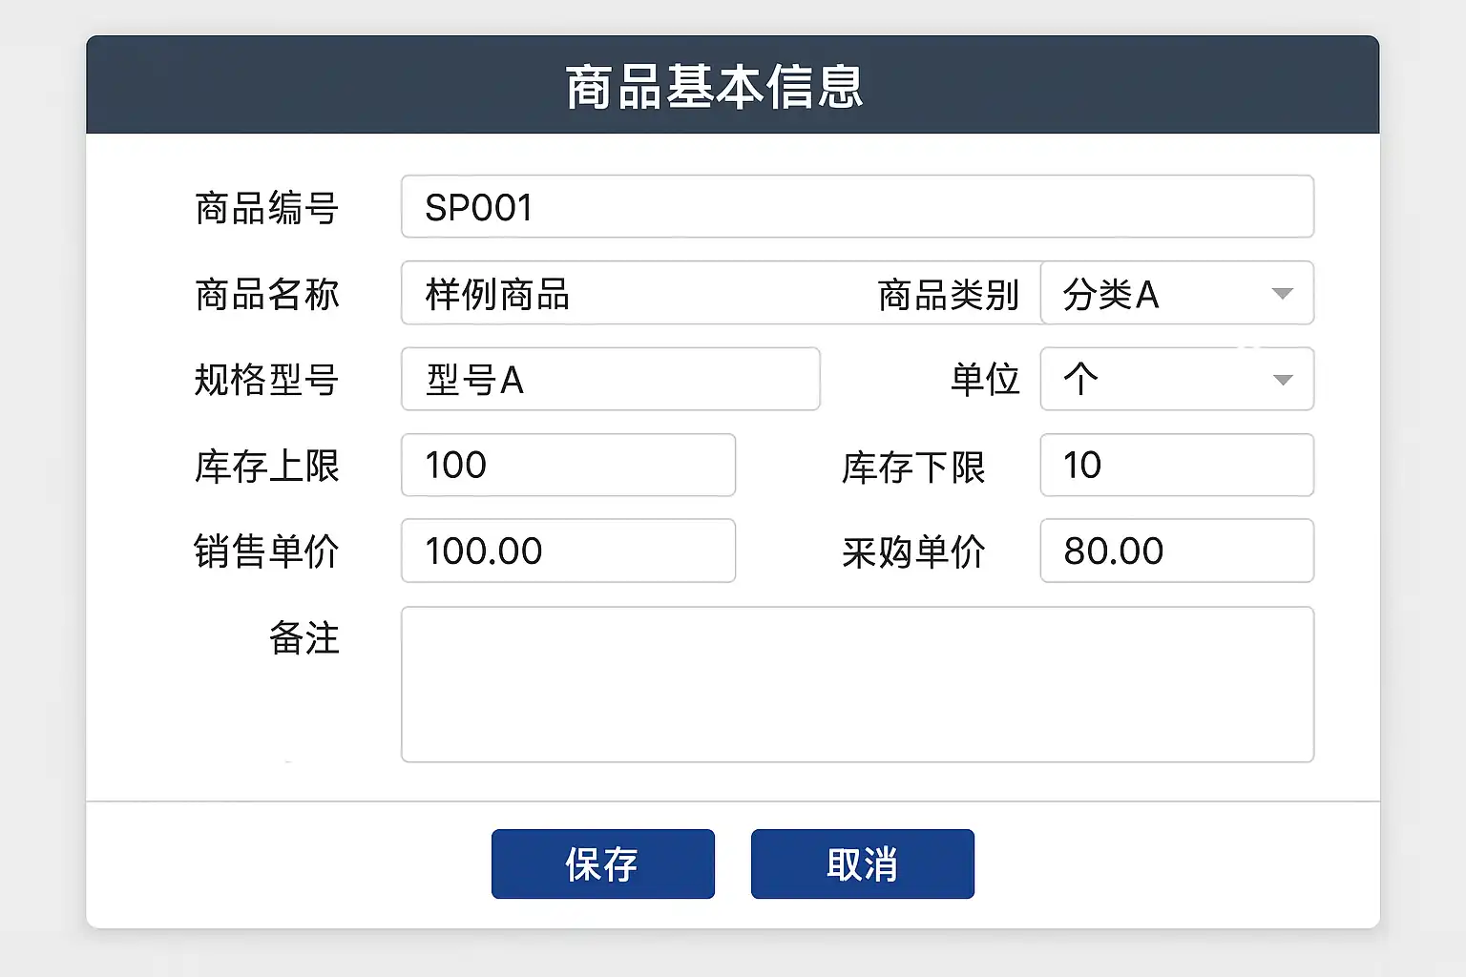Click the 规格型号 label text
1466x977 pixels.
coord(266,380)
